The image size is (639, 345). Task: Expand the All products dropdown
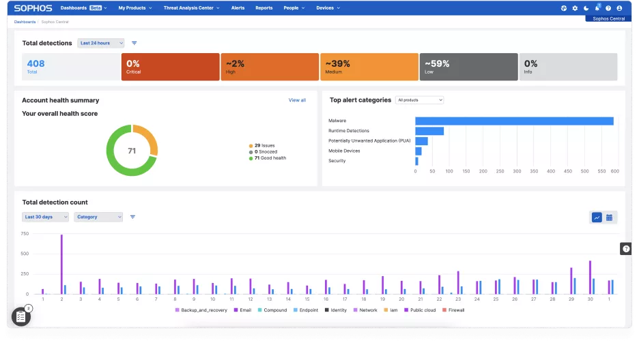[x=419, y=100]
